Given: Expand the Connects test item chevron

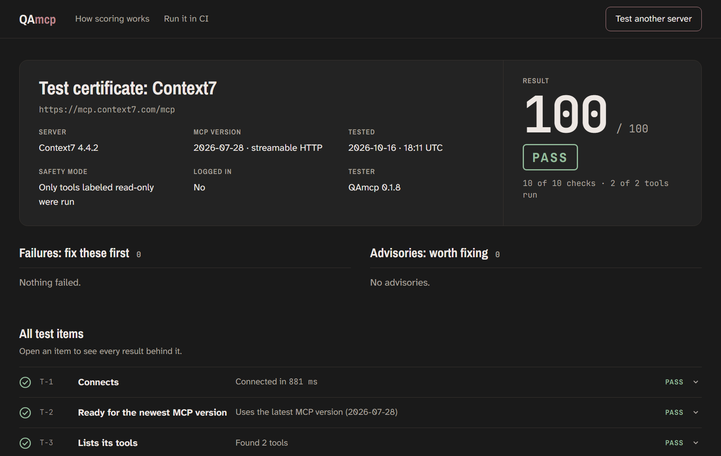Looking at the screenshot, I should [x=696, y=382].
